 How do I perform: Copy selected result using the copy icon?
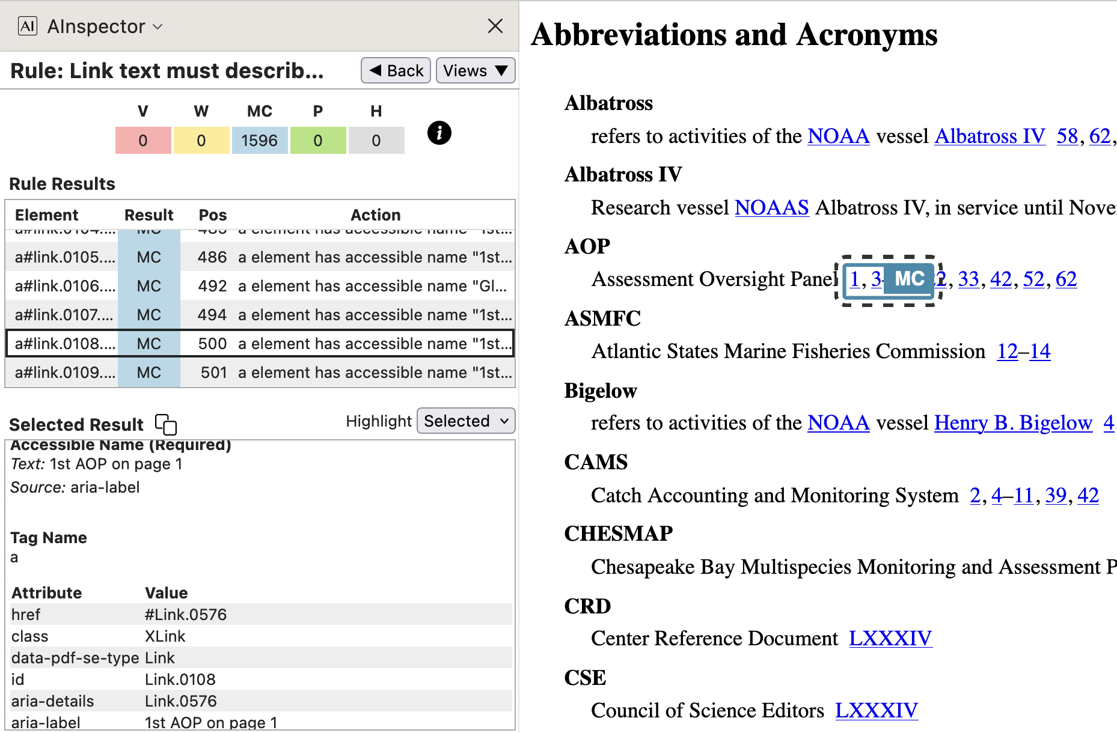[x=165, y=424]
